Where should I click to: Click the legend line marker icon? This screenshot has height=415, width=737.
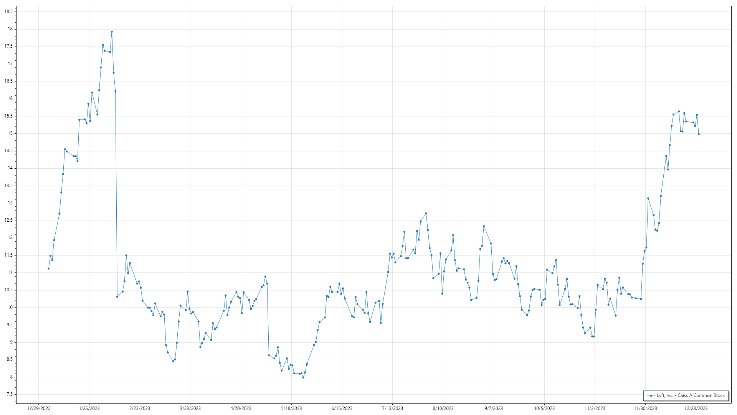tap(651, 395)
